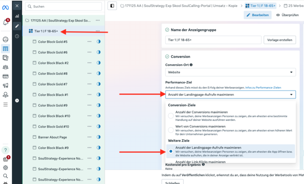The height and width of the screenshot is (184, 304).
Task: Close the editor panel with X icon
Action: coord(17,6)
